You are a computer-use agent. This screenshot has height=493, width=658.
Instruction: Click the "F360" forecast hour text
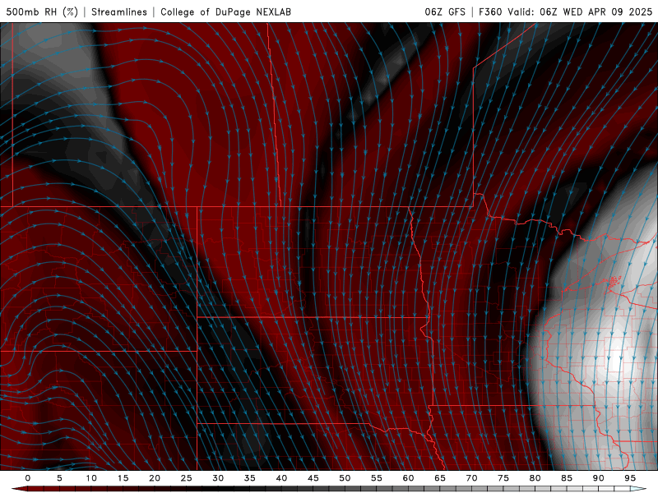coord(490,12)
